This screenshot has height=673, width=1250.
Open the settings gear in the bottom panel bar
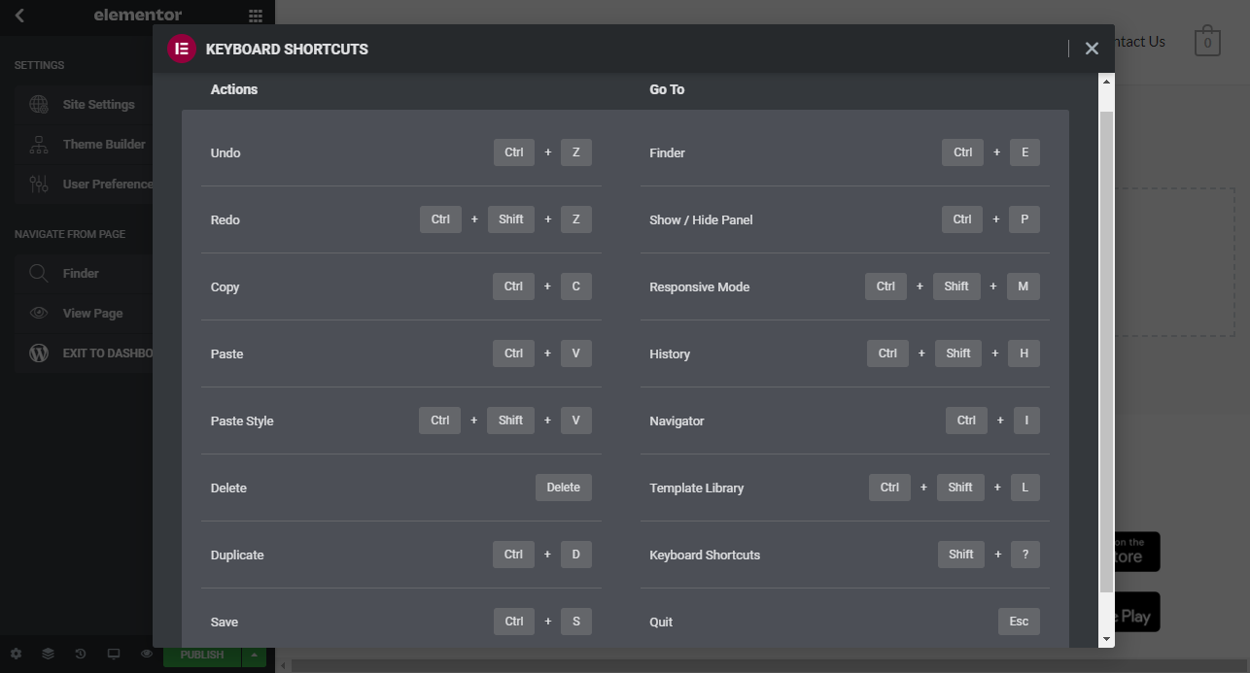(16, 655)
